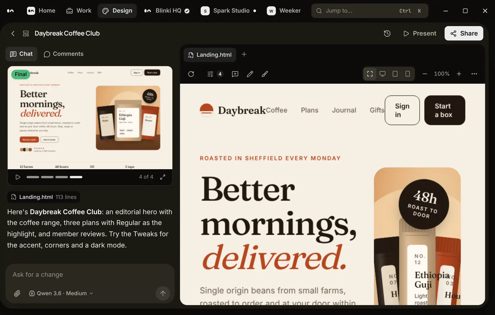Open the preview more options menu

point(474,74)
